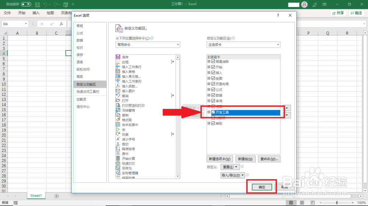Image resolution: width=368 pixels, height=206 pixels.
Task: Open the 导入/导出 dropdown button
Action: (233, 175)
